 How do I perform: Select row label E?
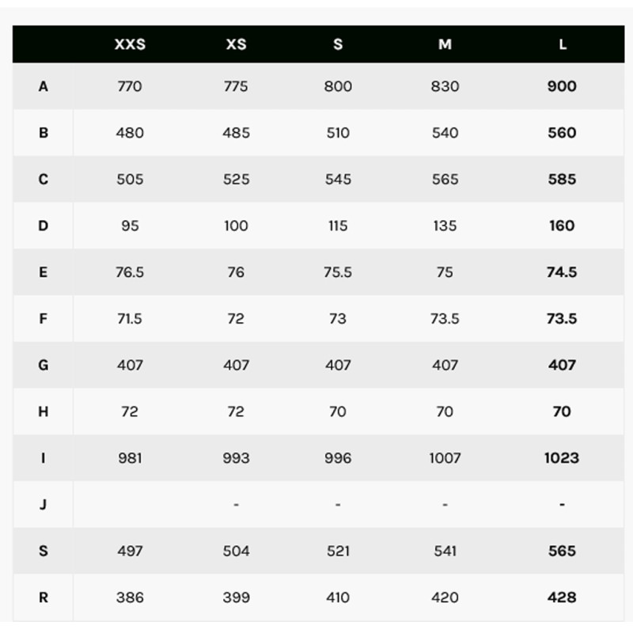(44, 272)
